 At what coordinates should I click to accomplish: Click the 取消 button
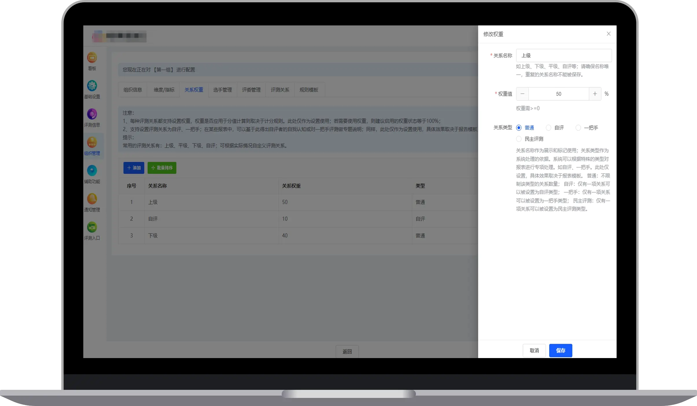point(534,350)
